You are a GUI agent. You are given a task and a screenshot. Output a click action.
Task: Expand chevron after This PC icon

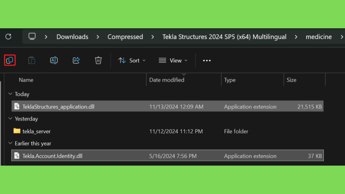point(46,37)
